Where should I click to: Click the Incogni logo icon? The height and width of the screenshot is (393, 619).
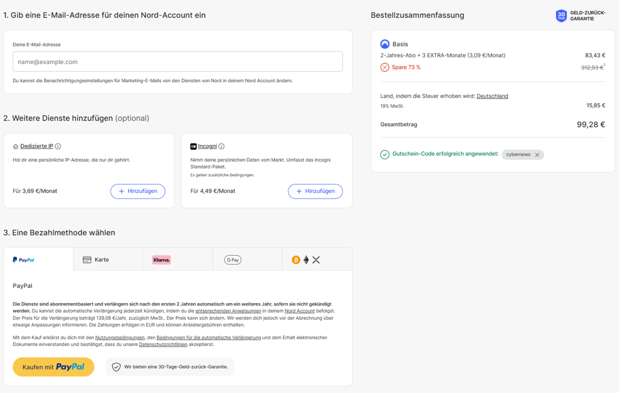click(x=193, y=146)
